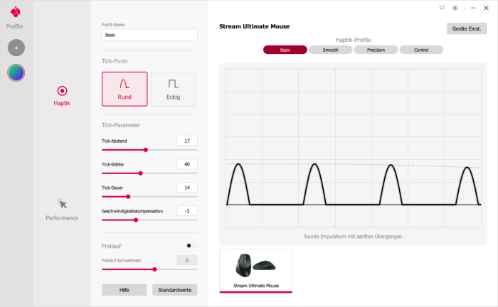Image resolution: width=498 pixels, height=307 pixels.
Task: Select the gradient circle profile icon
Action: (16, 72)
